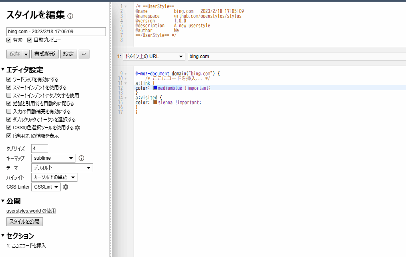Click the @author line in header

(x=157, y=30)
